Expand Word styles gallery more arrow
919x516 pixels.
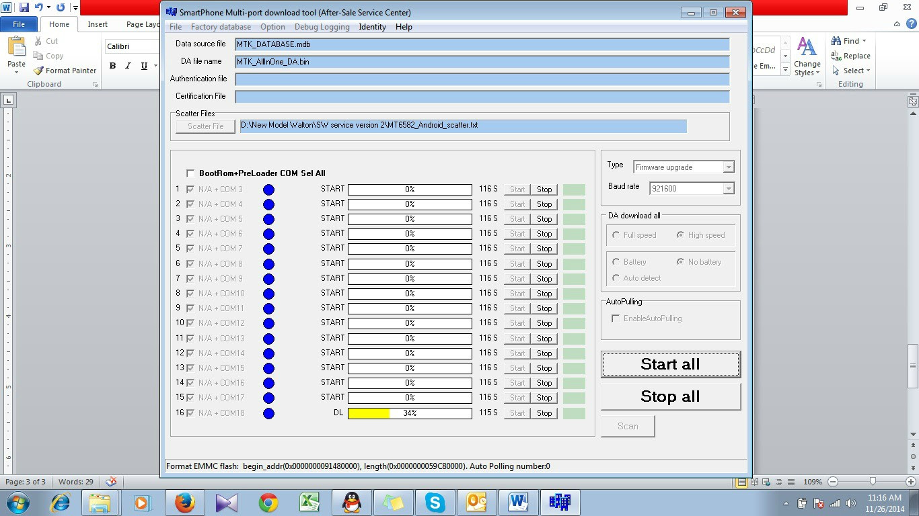click(x=786, y=69)
